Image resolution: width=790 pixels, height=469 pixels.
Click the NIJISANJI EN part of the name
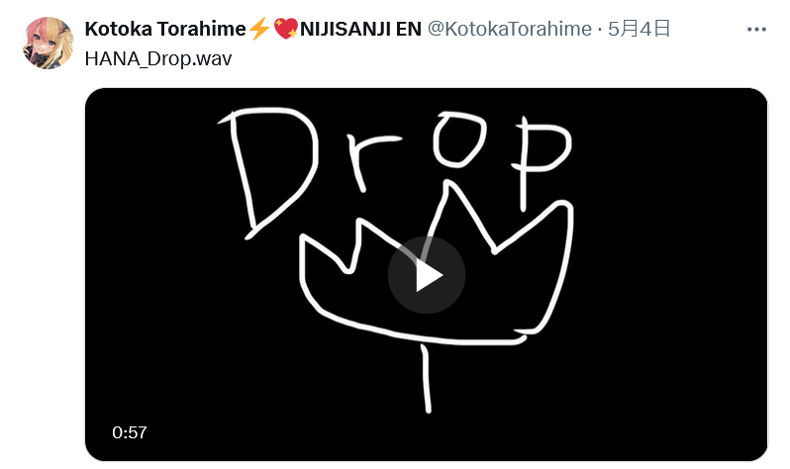pyautogui.click(x=360, y=29)
